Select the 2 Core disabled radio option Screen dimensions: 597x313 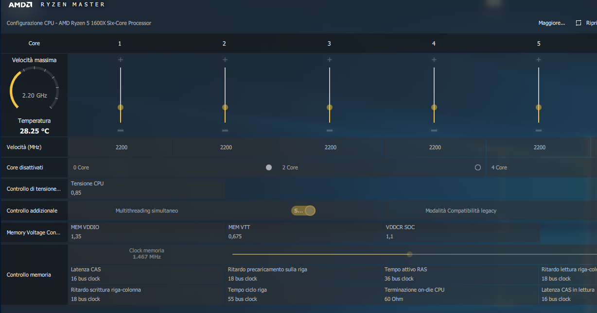pos(478,167)
